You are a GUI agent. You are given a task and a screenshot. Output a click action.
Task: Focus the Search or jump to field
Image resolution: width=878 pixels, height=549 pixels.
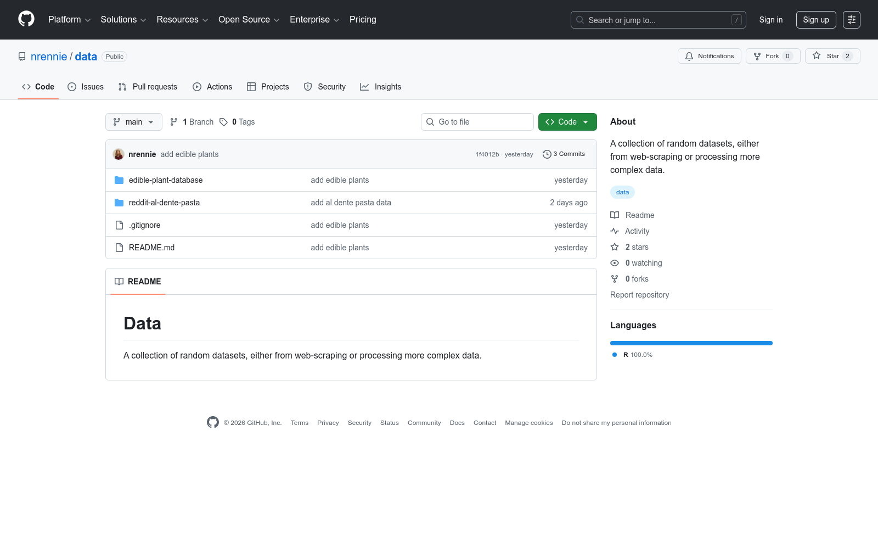click(658, 20)
